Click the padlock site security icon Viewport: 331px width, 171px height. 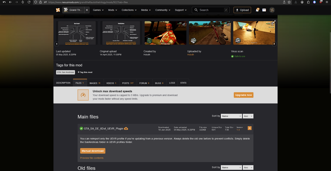(x=40, y=2)
